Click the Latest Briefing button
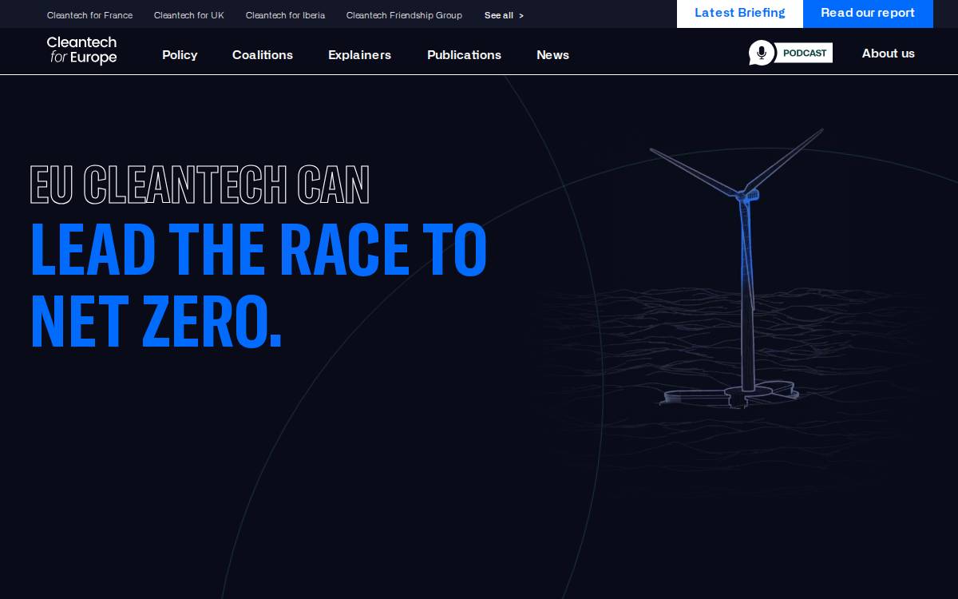The width and height of the screenshot is (958, 599). pyautogui.click(x=740, y=14)
